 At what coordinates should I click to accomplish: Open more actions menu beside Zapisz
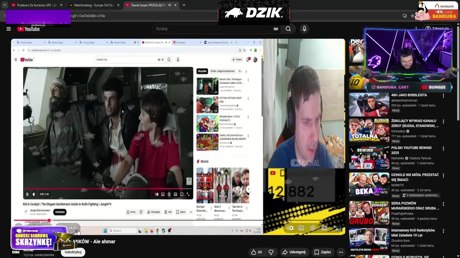[x=341, y=252]
